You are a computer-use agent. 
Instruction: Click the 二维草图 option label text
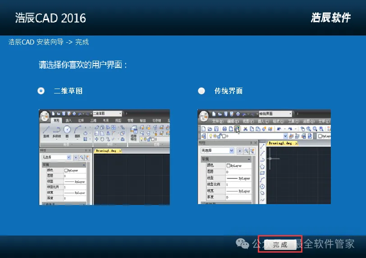pyautogui.click(x=68, y=91)
